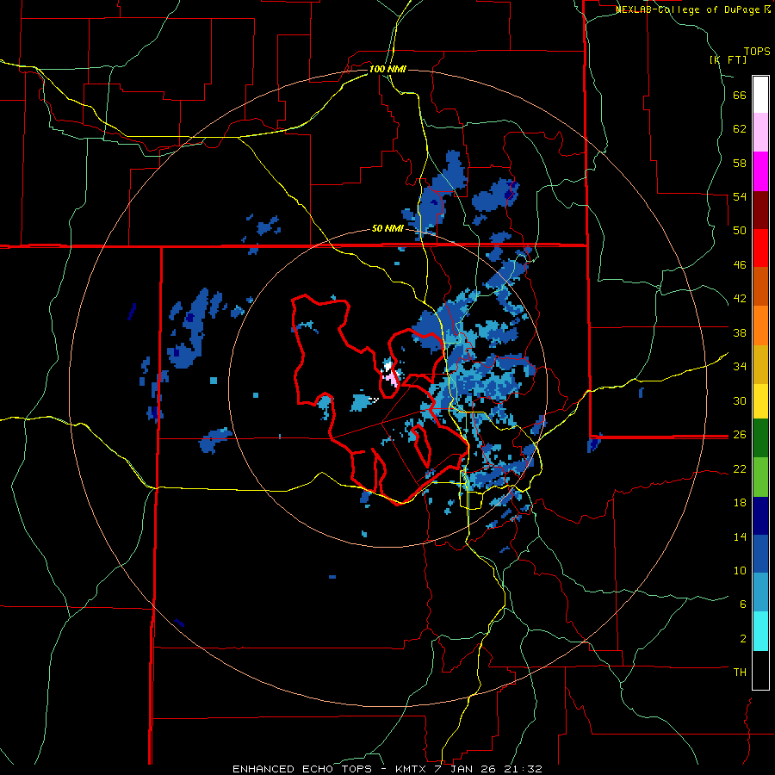
Task: Click the legend value 42
Action: pos(740,299)
